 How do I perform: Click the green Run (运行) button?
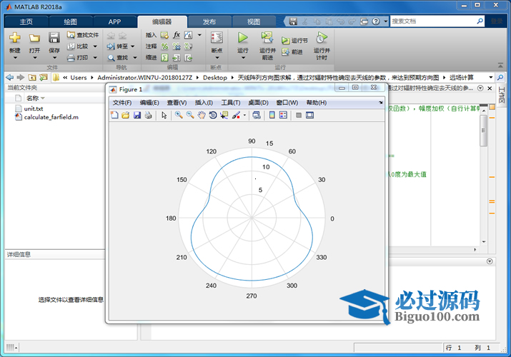coord(243,39)
